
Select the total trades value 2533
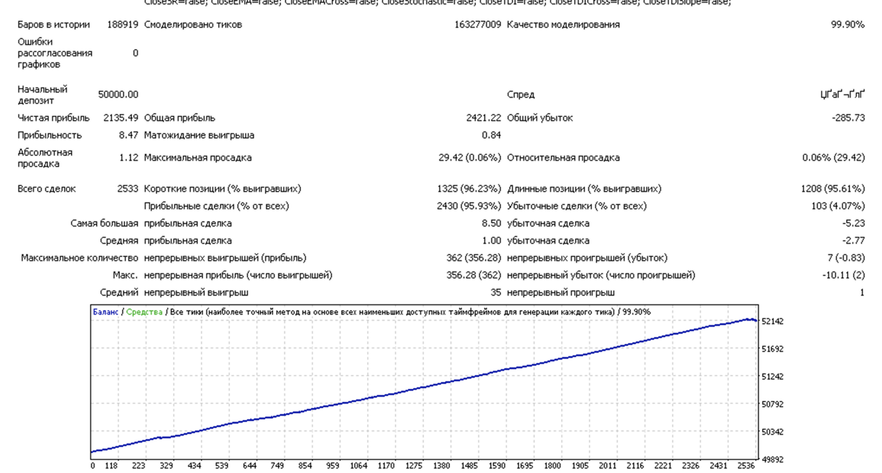(128, 189)
